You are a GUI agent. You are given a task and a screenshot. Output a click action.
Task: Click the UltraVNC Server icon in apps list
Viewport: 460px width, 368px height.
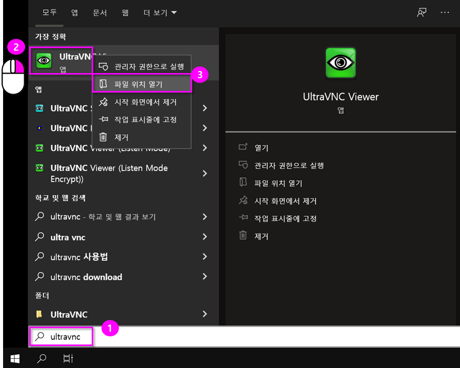click(39, 108)
